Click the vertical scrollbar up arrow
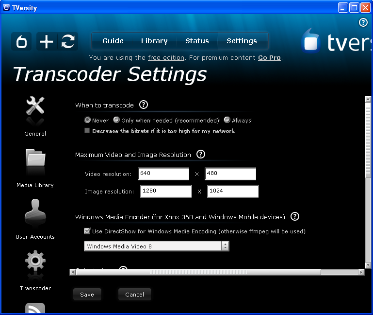The width and height of the screenshot is (373, 315). point(368,99)
